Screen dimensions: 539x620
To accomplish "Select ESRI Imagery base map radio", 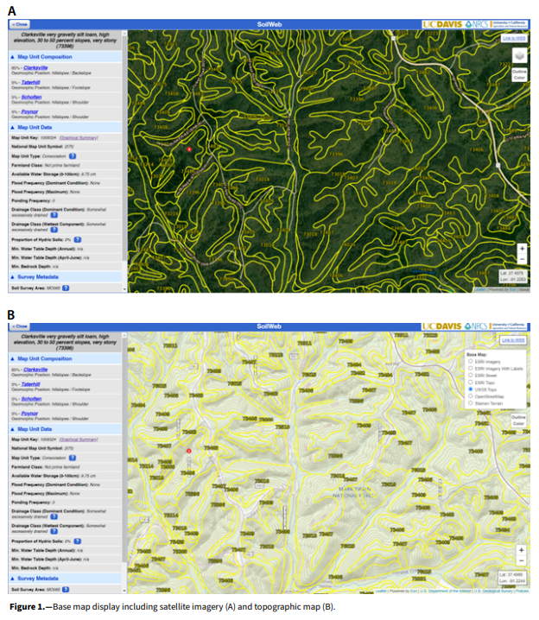I will [471, 362].
